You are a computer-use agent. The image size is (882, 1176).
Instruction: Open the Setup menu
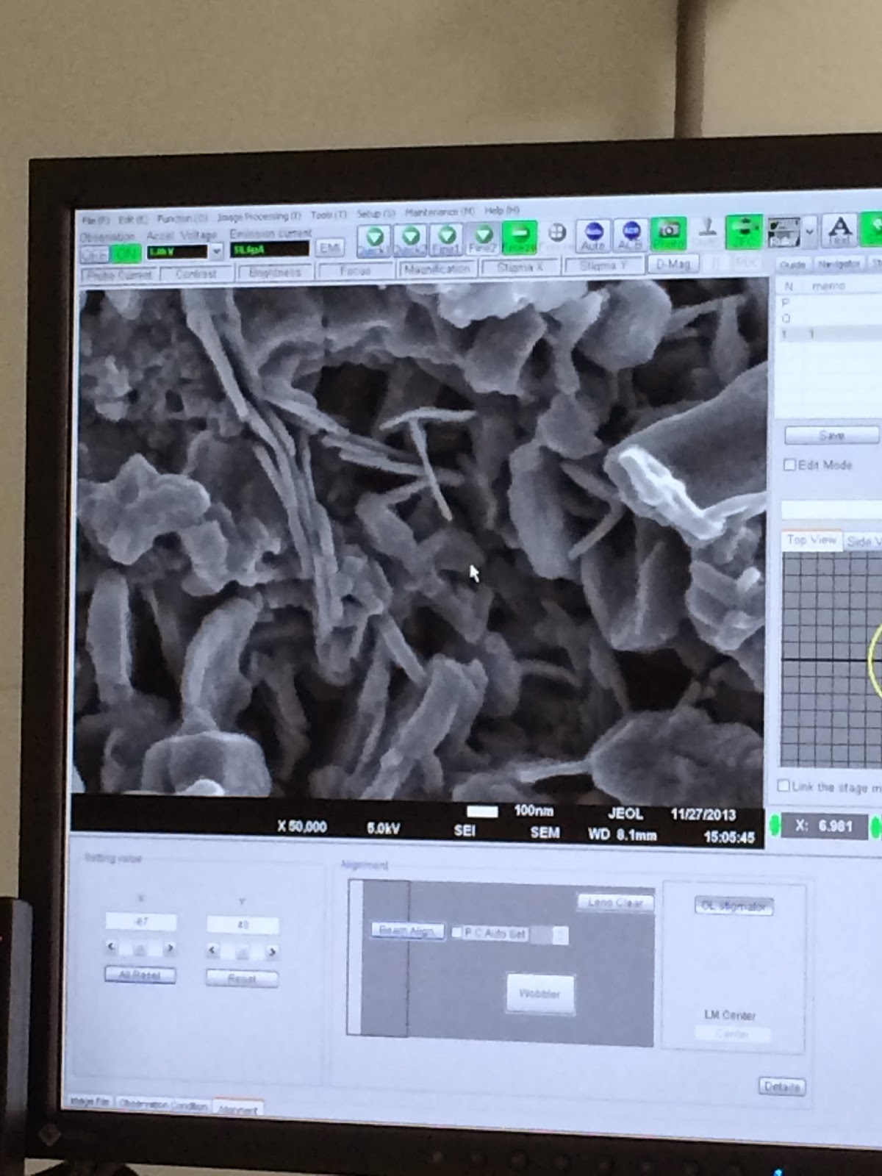(x=376, y=213)
